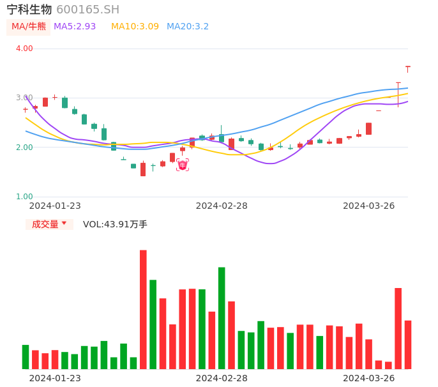Open the 成交量 dropdown selector
The height and width of the screenshot is (387, 438).
[49, 224]
